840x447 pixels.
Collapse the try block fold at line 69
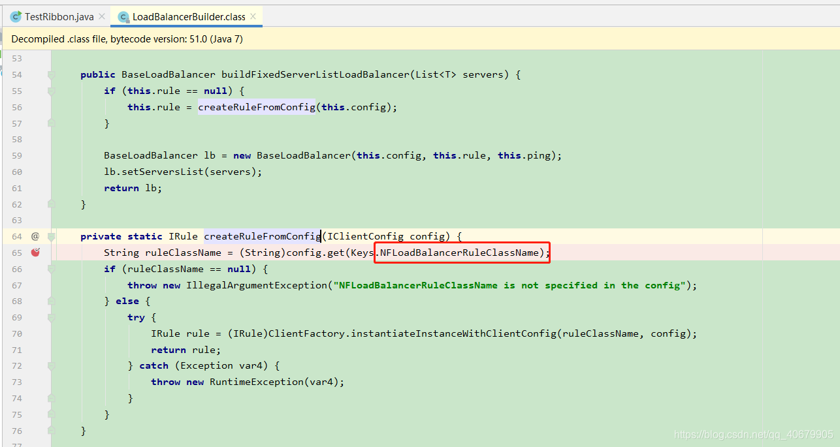[52, 317]
